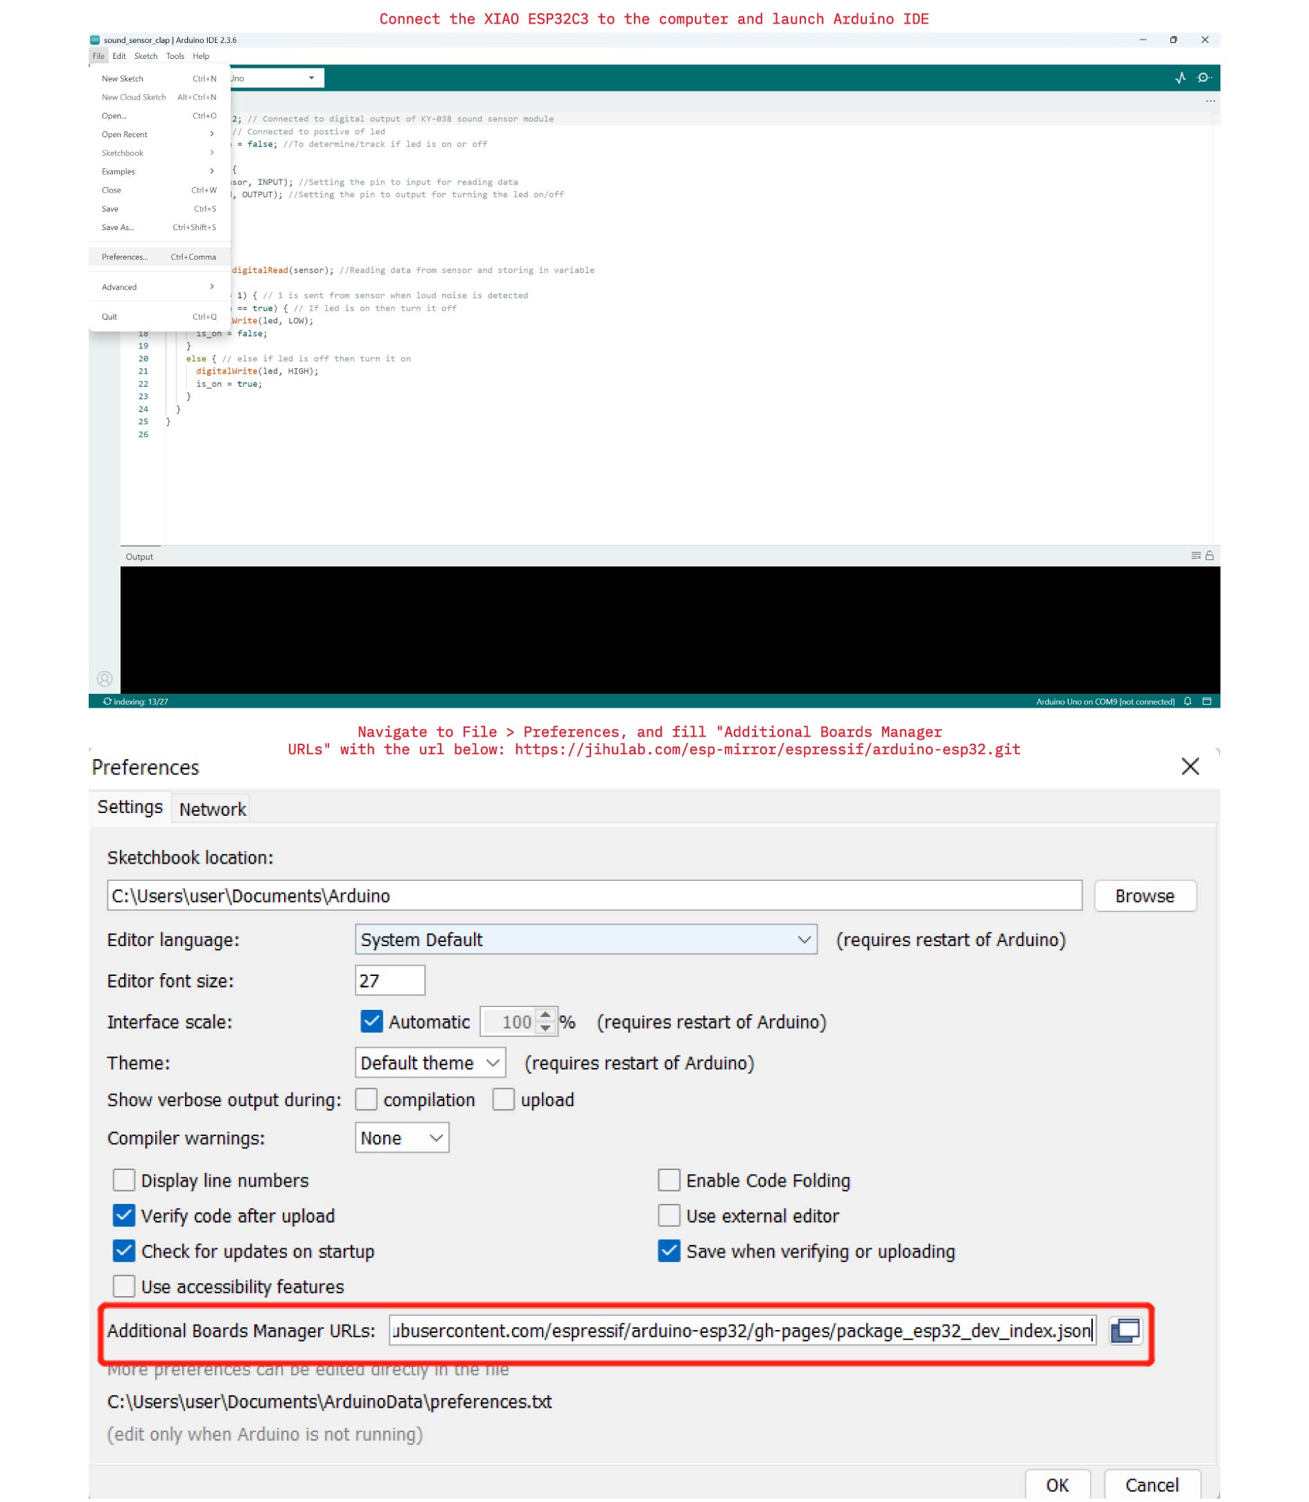
Task: Enable the Enable Code Folding checkbox
Action: 669,1180
